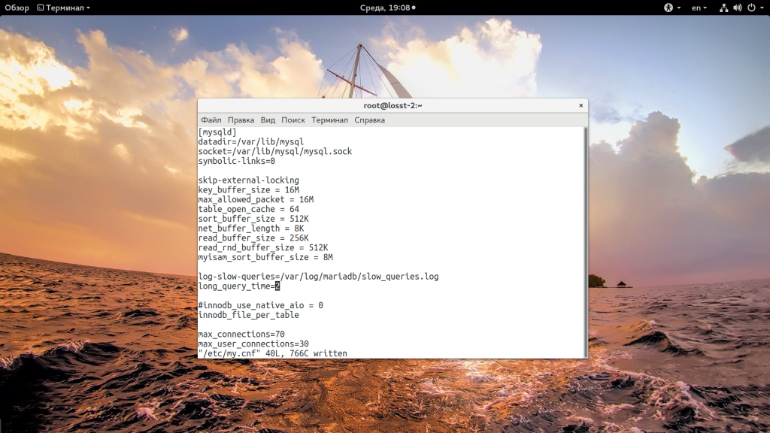Open the accessibility menu icon

[x=668, y=8]
